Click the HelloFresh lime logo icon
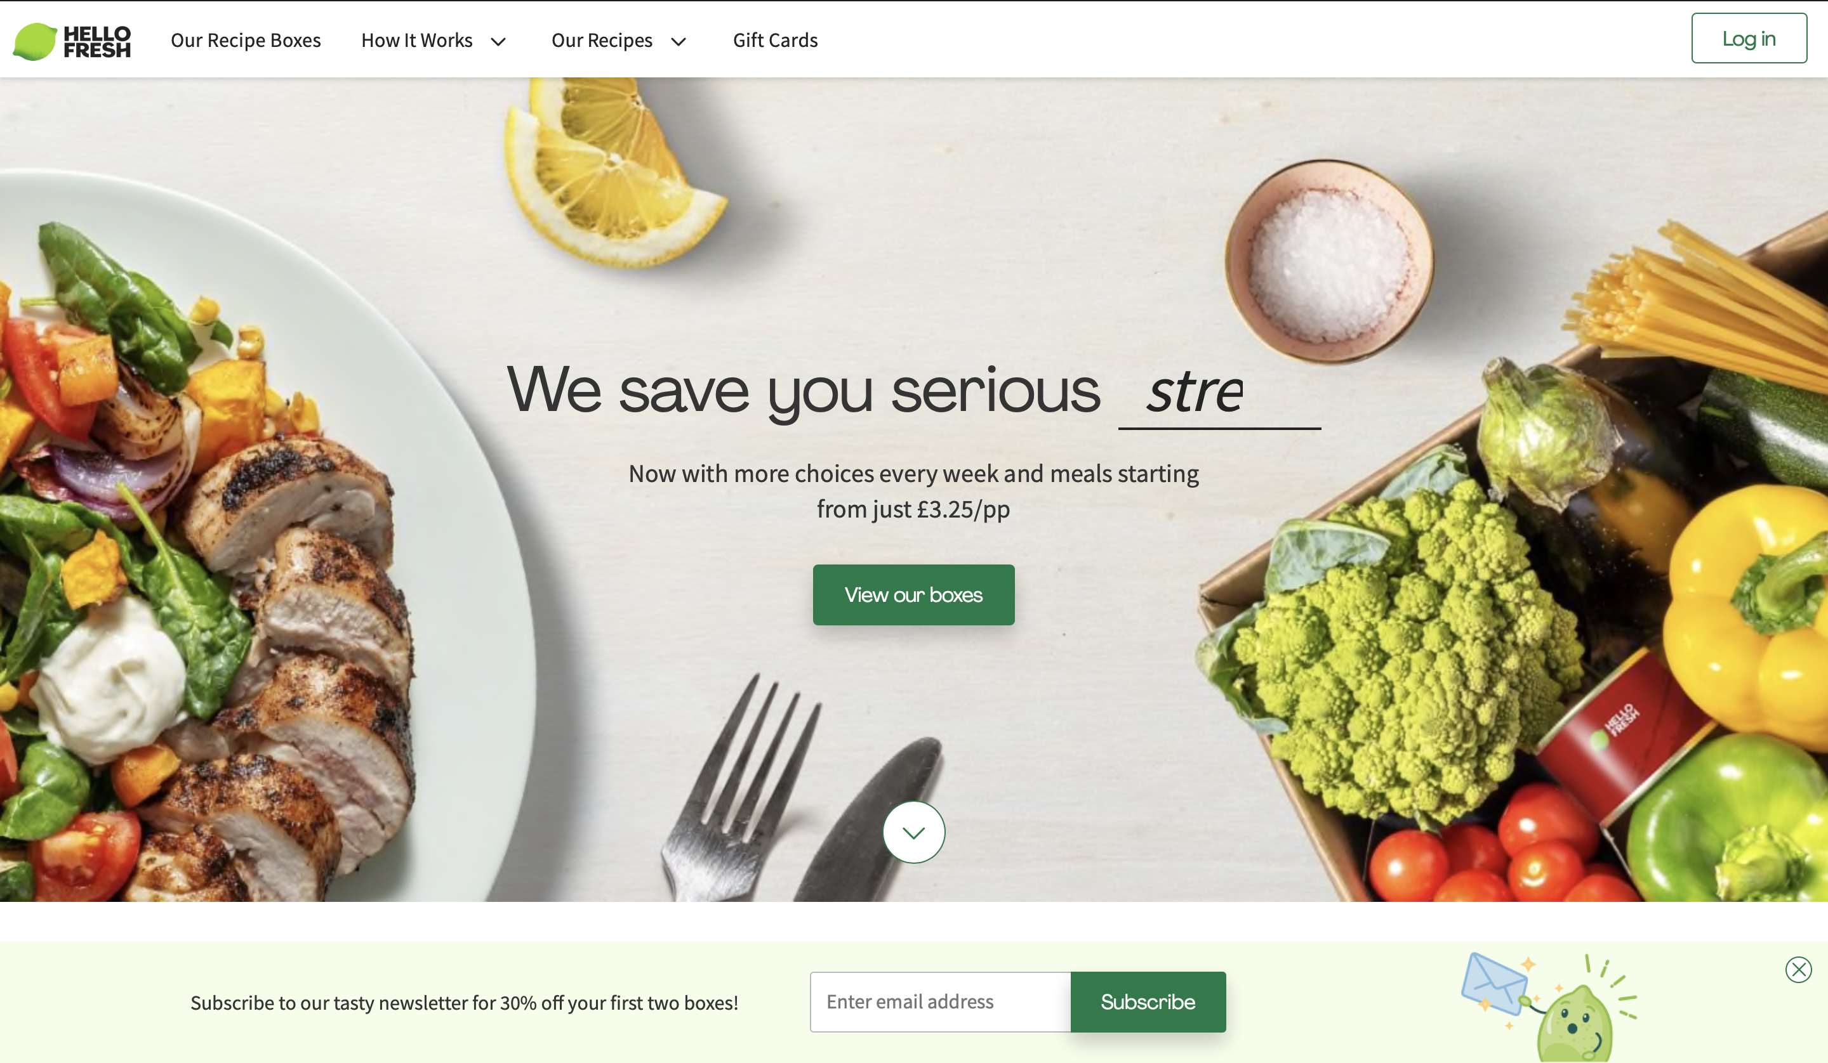The width and height of the screenshot is (1828, 1063). click(35, 41)
